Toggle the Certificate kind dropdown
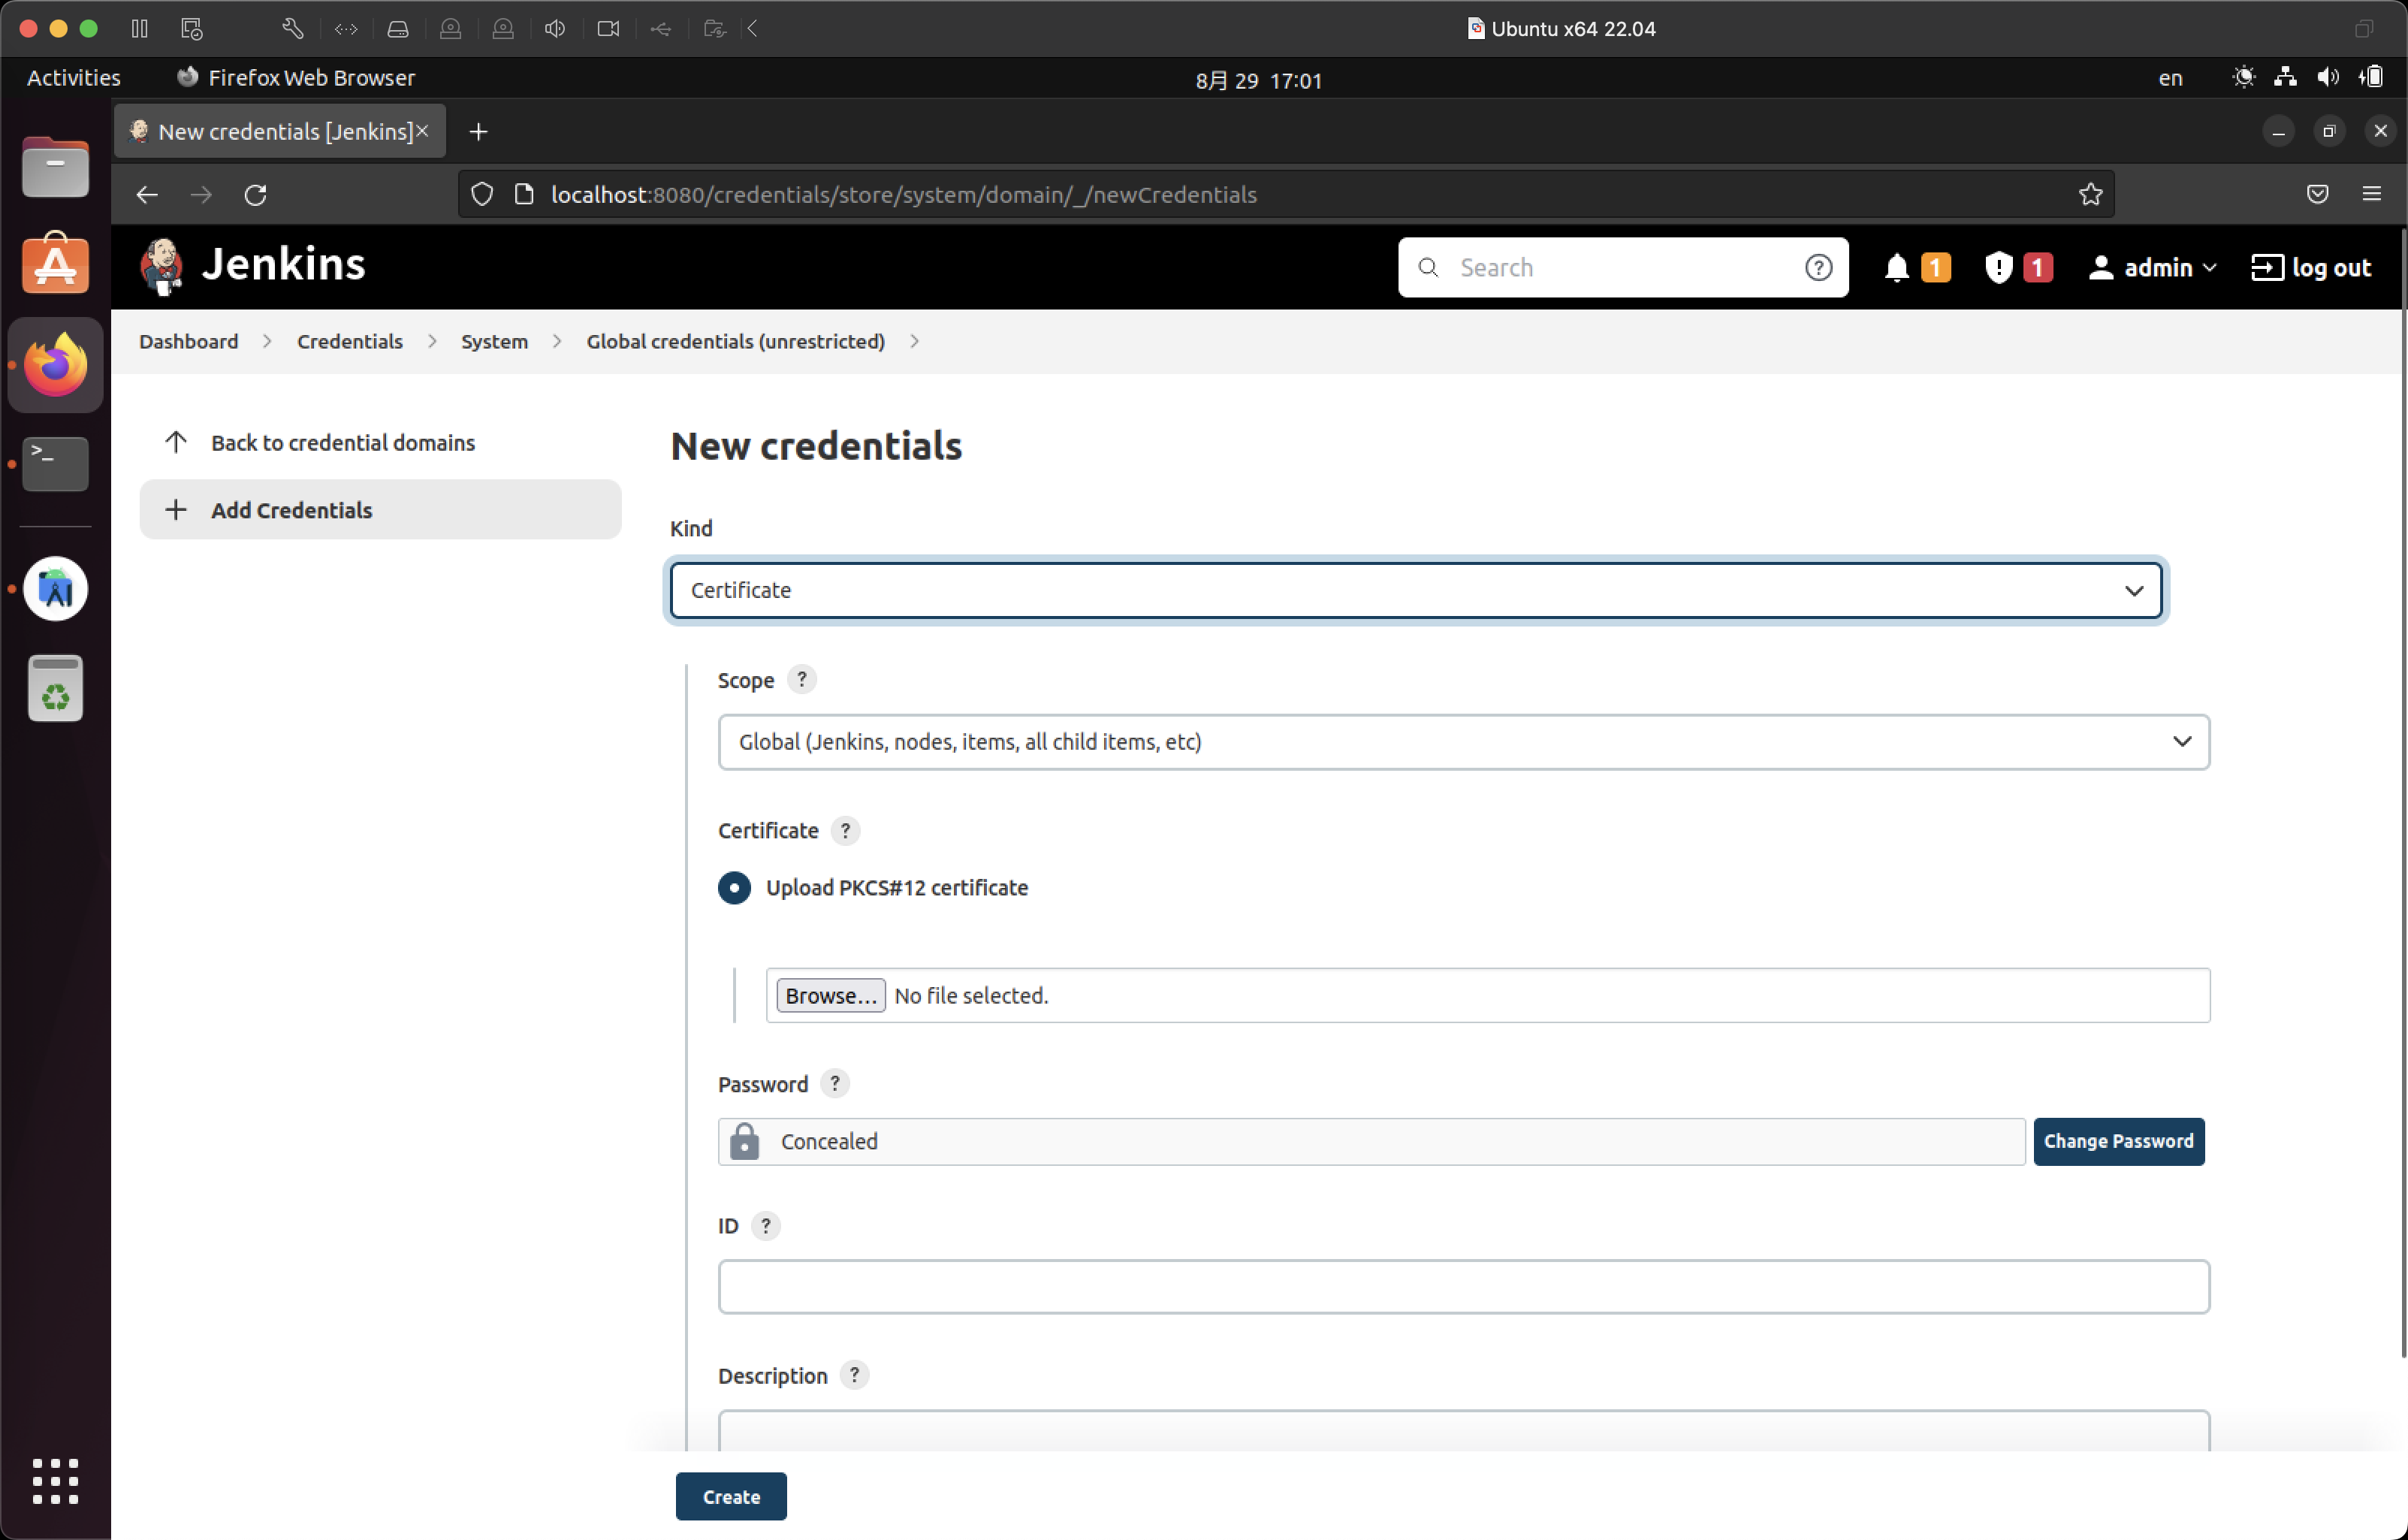 click(1417, 590)
